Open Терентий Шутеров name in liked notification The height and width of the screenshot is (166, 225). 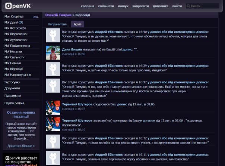coord(77,104)
